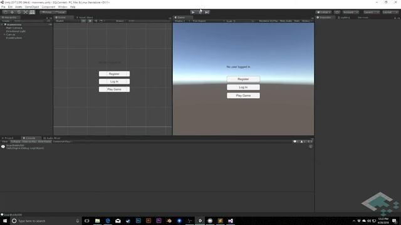Open the Account dropdown
401x225 pixels.
pos(350,12)
